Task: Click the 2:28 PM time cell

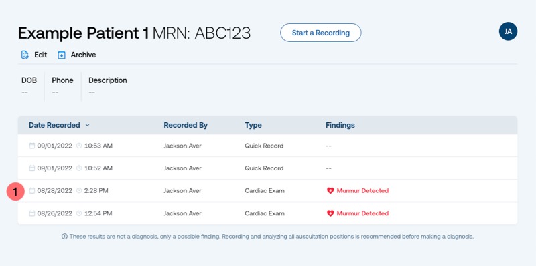Action: tap(96, 190)
